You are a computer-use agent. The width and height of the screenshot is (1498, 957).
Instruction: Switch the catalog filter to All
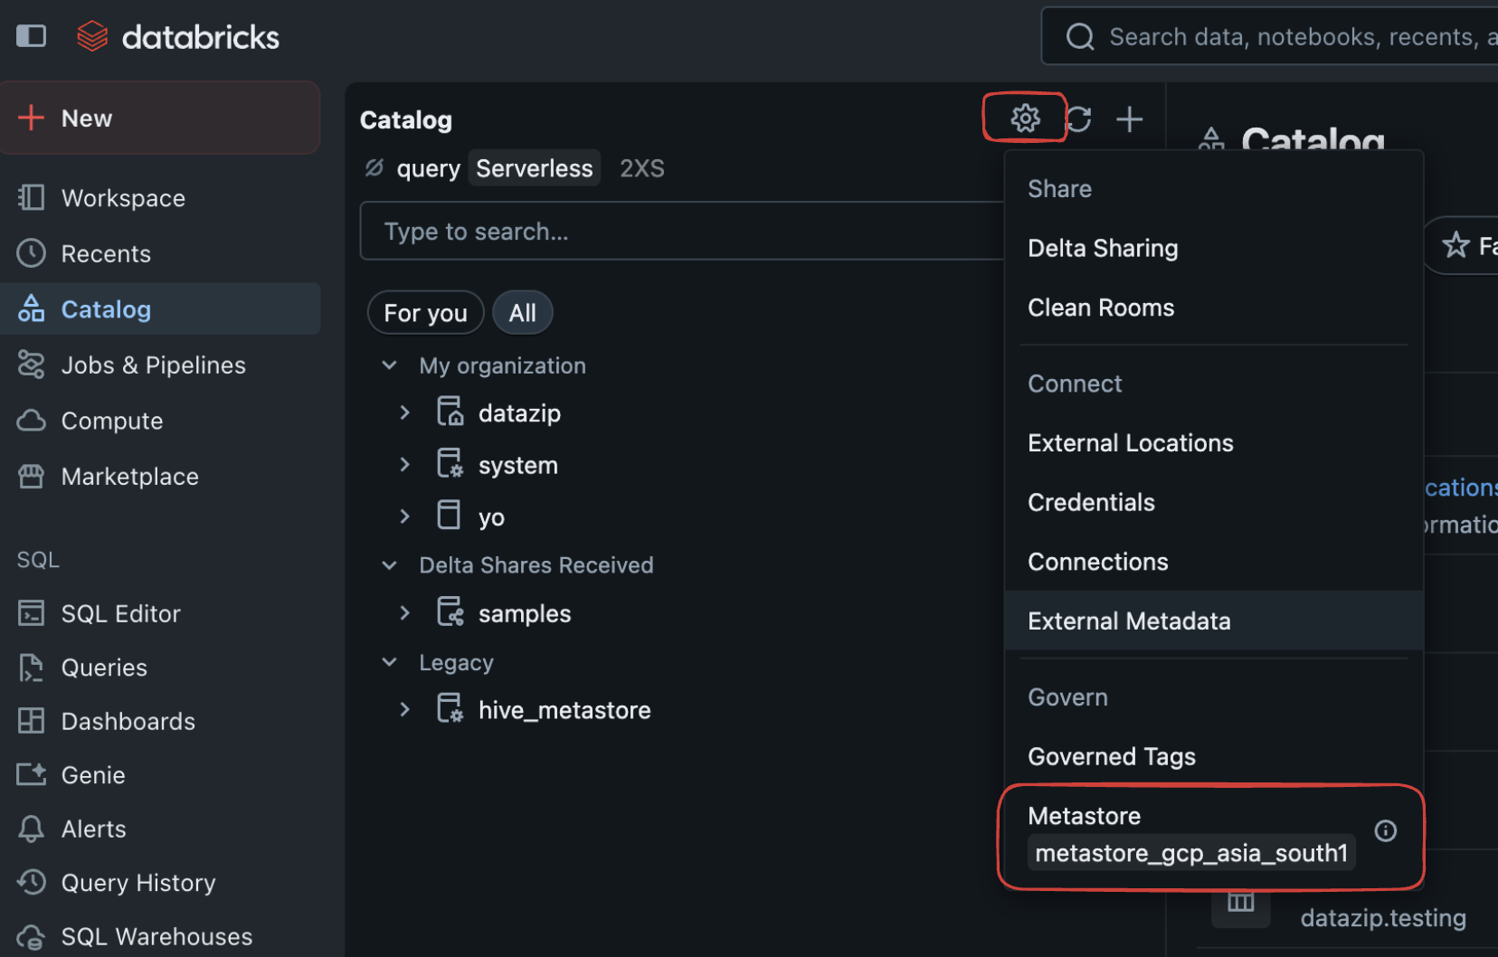point(522,312)
